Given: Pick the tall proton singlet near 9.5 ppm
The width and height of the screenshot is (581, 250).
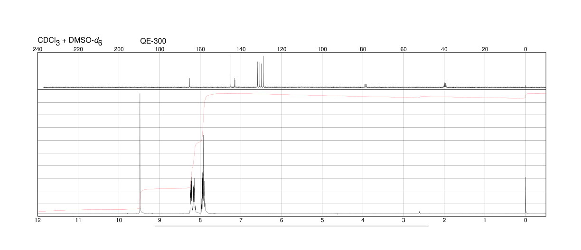Looking at the screenshot, I should 140,153.
